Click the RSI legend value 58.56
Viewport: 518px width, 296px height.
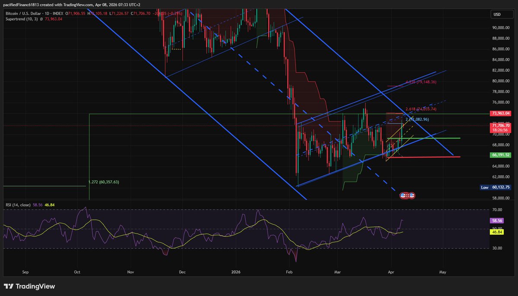[38, 205]
